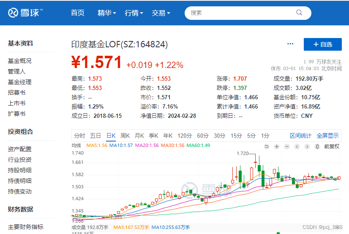This screenshot has width=349, height=234.
Task: Click the Xueqiu logo in header
Action: click(x=25, y=13)
